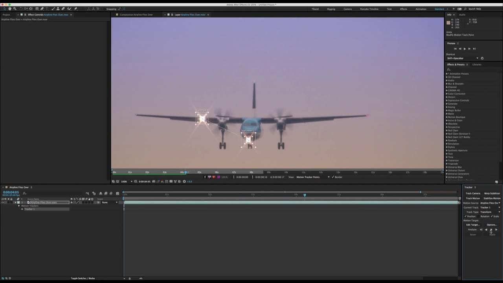
Task: Click the Search Help field
Action: (474, 9)
